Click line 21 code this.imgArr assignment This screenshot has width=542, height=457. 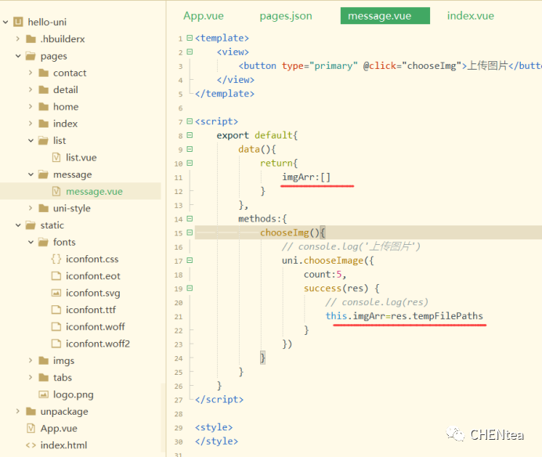point(404,316)
